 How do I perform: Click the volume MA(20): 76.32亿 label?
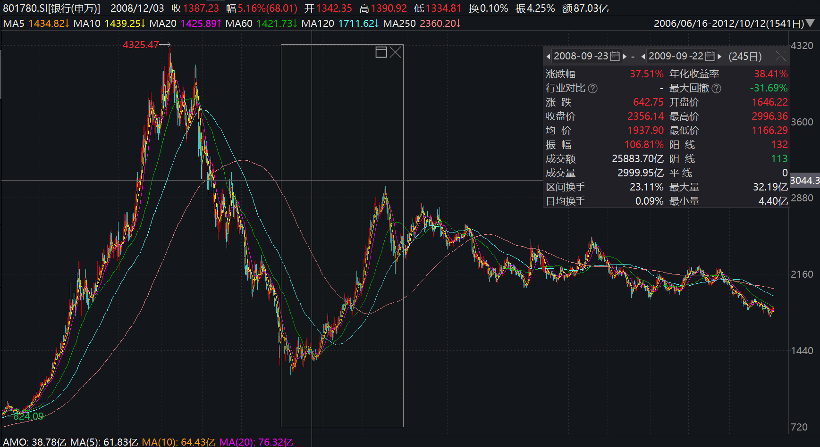point(256,442)
